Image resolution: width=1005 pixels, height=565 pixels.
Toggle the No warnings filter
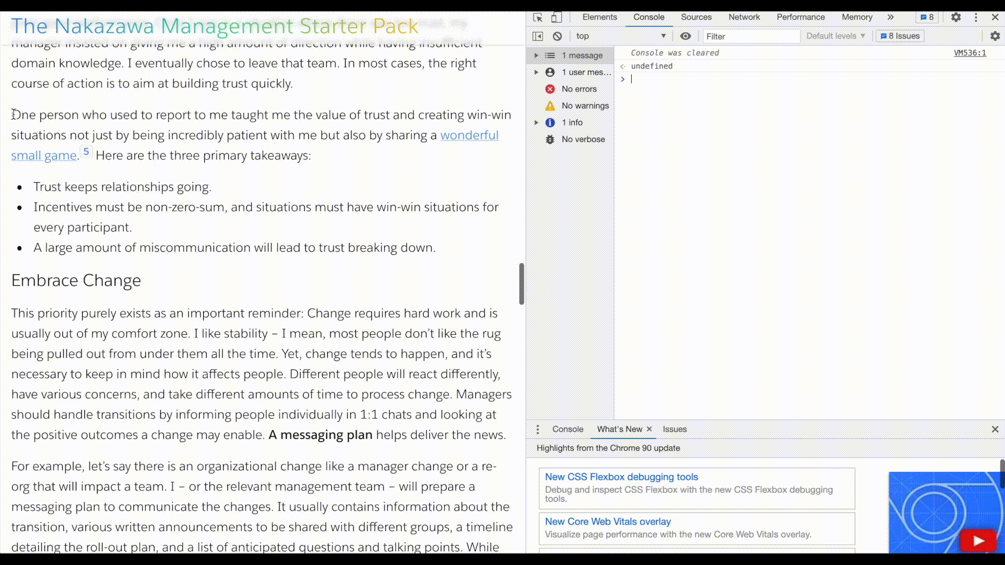[585, 105]
